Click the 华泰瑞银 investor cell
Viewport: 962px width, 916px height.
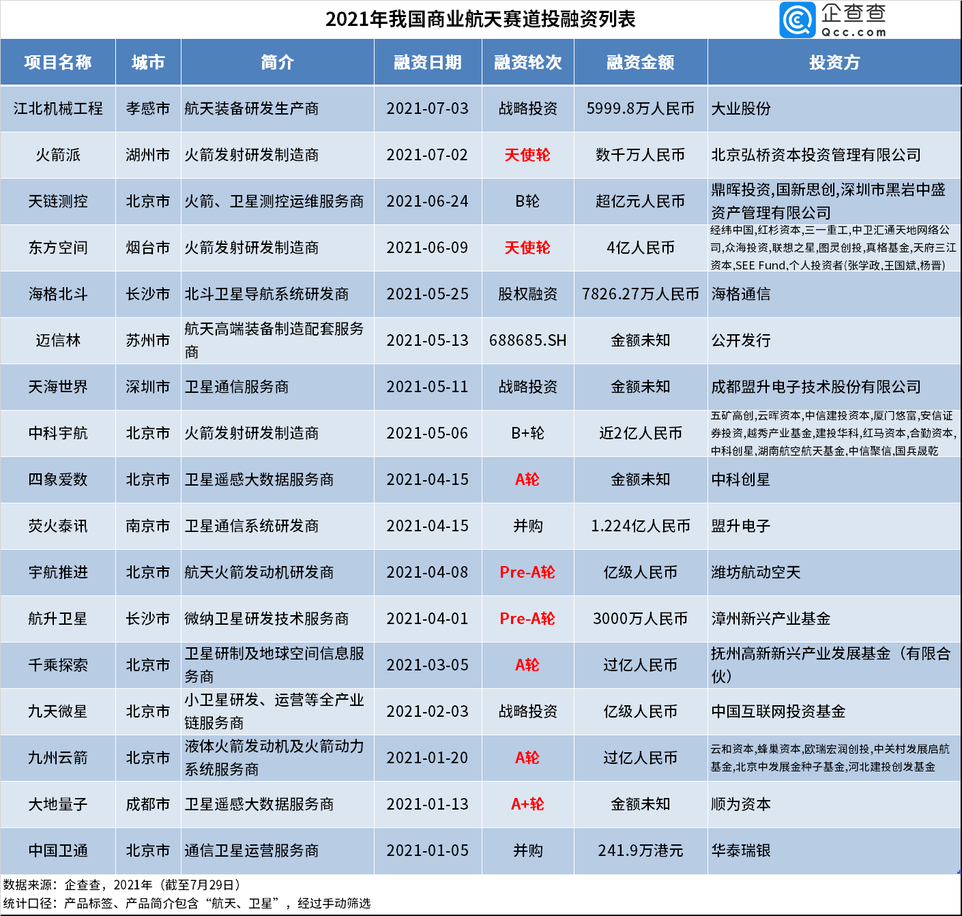(834, 851)
